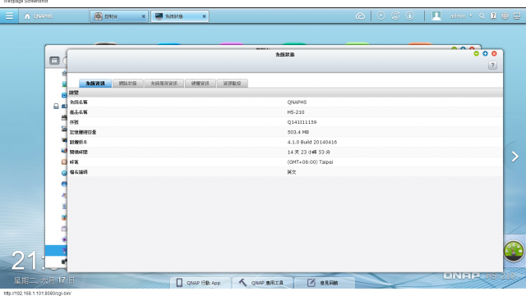Open the desktop preferences monitor icon
526x296 pixels.
click(x=517, y=16)
